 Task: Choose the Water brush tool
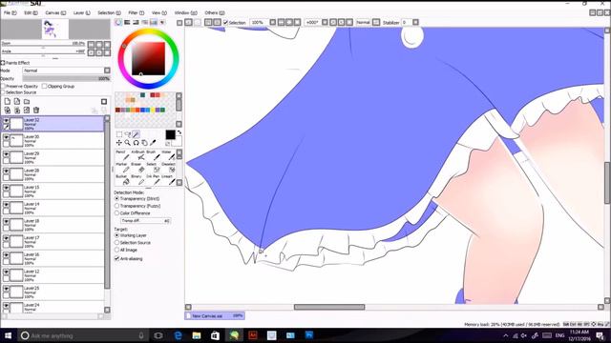[169, 154]
